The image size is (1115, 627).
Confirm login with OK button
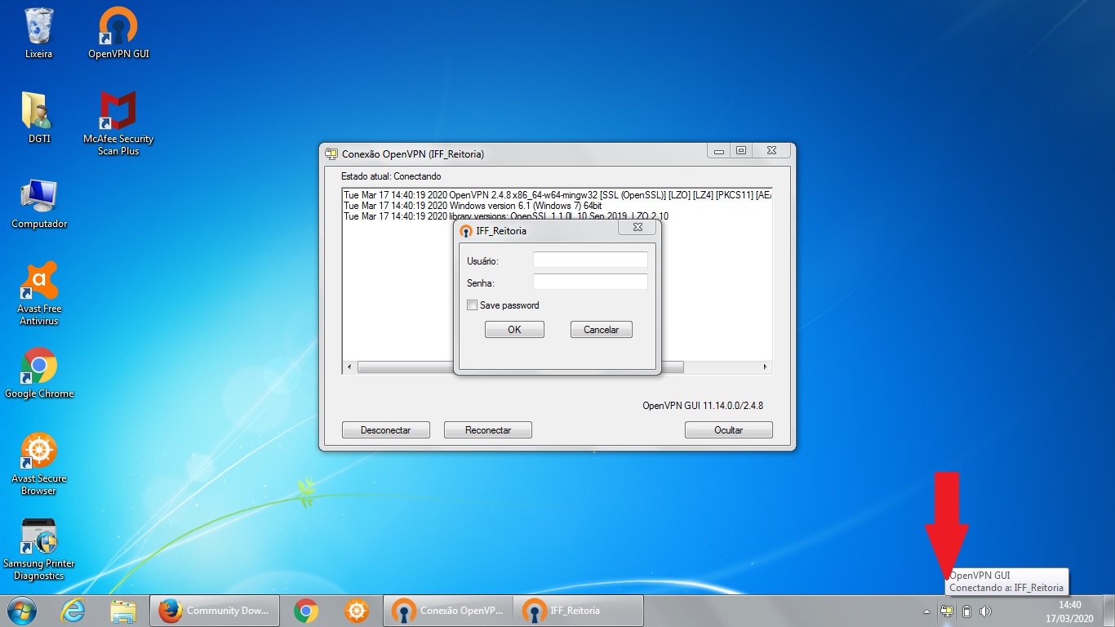click(514, 330)
